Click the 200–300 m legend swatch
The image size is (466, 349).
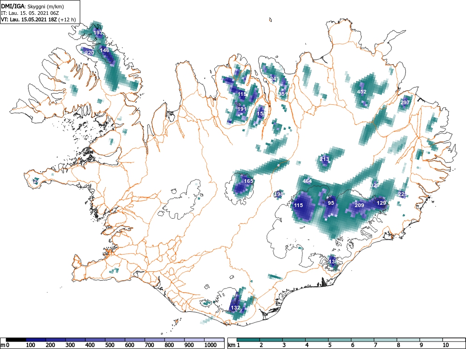[x=56, y=340]
